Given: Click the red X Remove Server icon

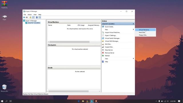Looking at the screenshot, I should click(x=103, y=53).
